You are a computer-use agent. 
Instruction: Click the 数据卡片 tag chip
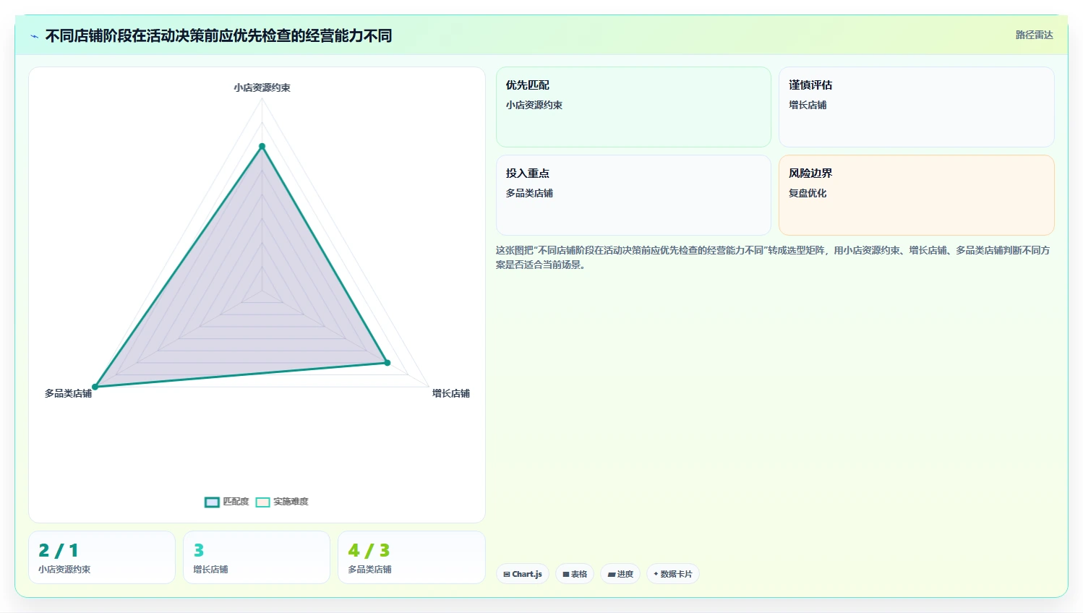(x=672, y=574)
